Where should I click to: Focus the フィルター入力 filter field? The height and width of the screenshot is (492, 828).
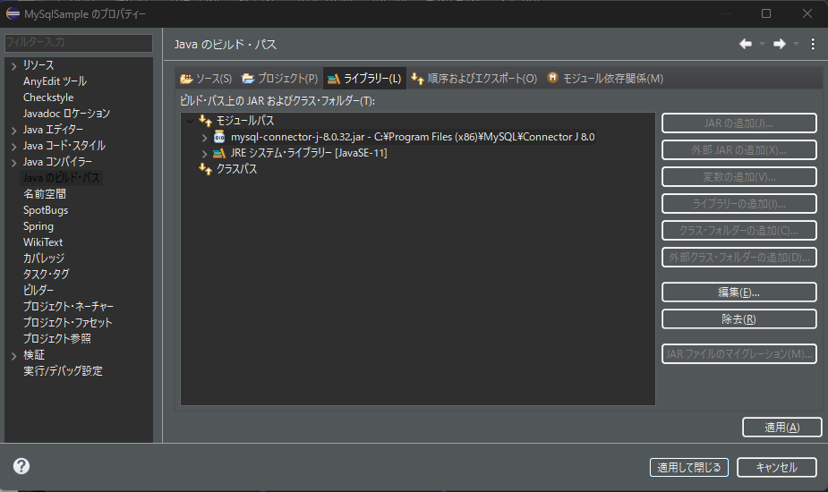[x=79, y=42]
